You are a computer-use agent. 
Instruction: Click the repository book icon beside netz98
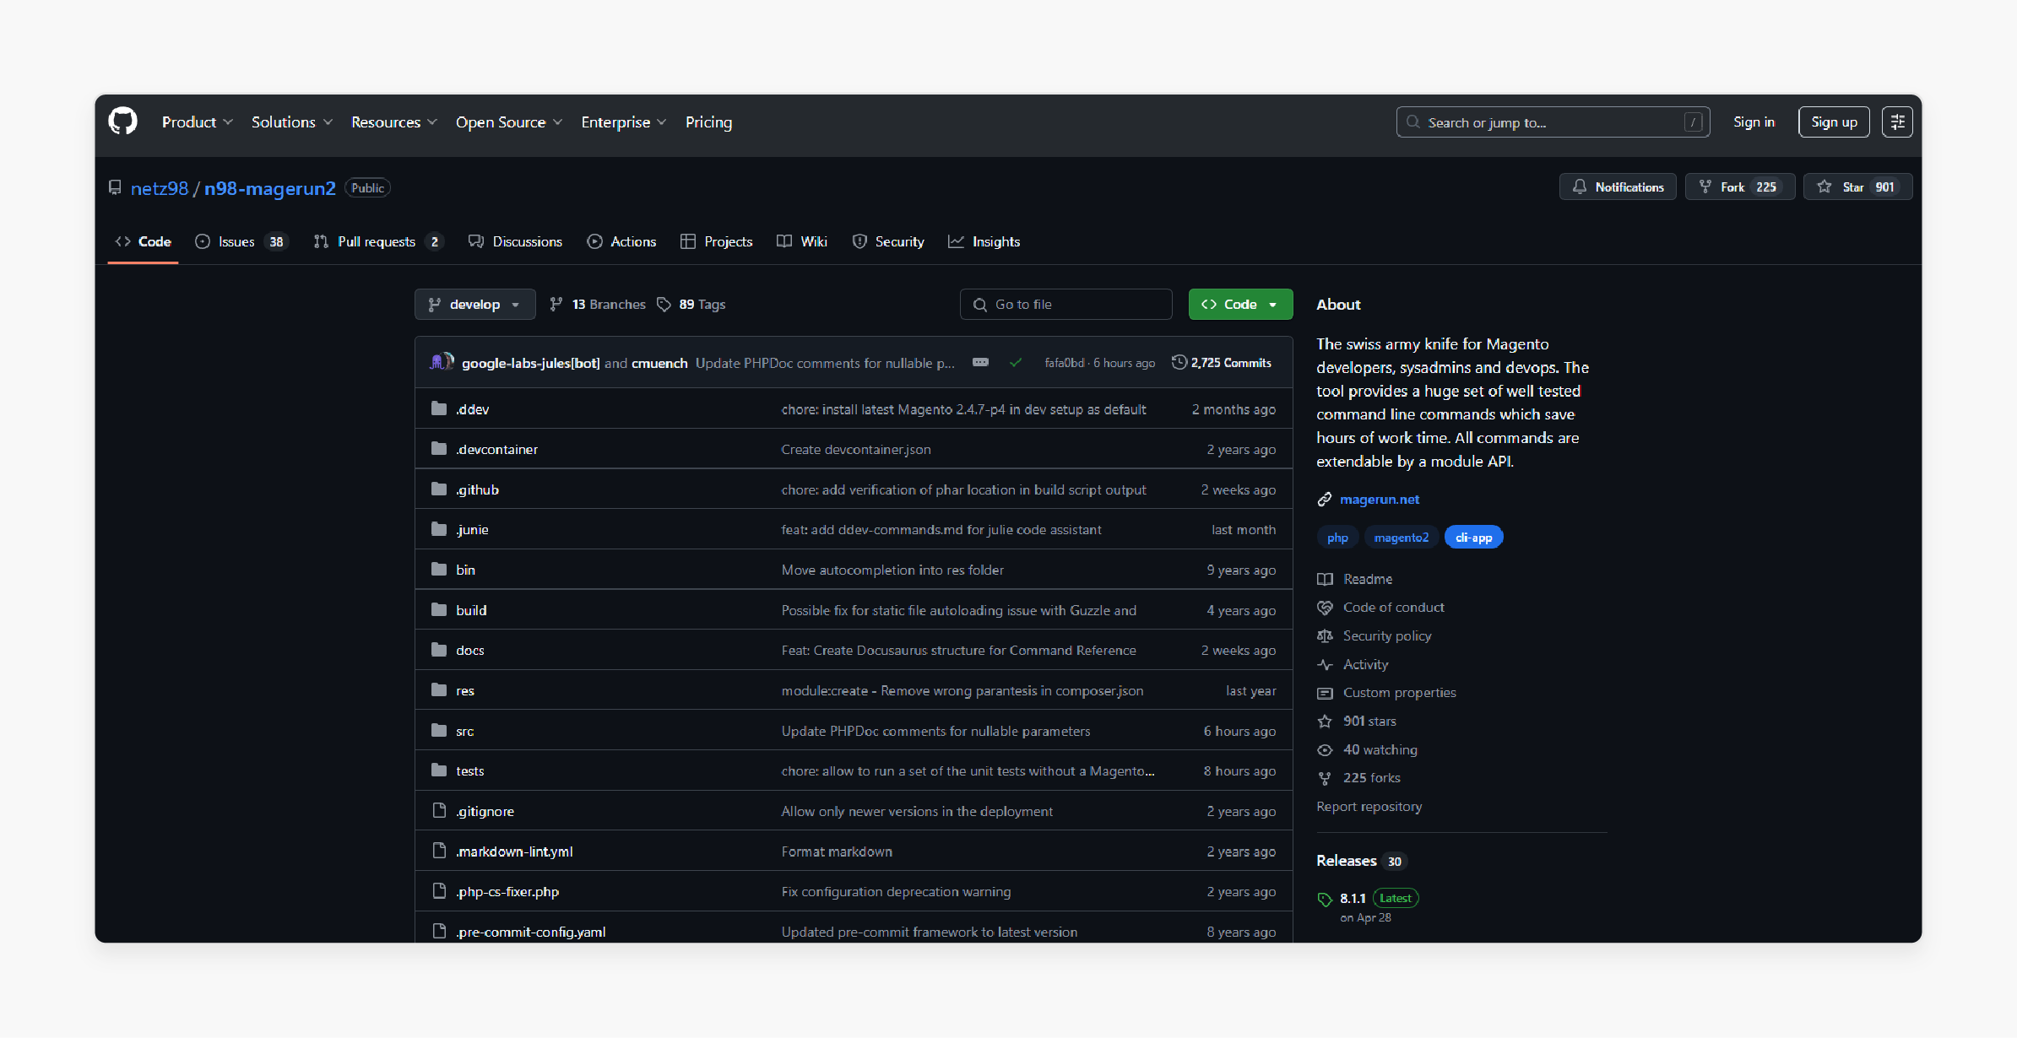click(115, 187)
